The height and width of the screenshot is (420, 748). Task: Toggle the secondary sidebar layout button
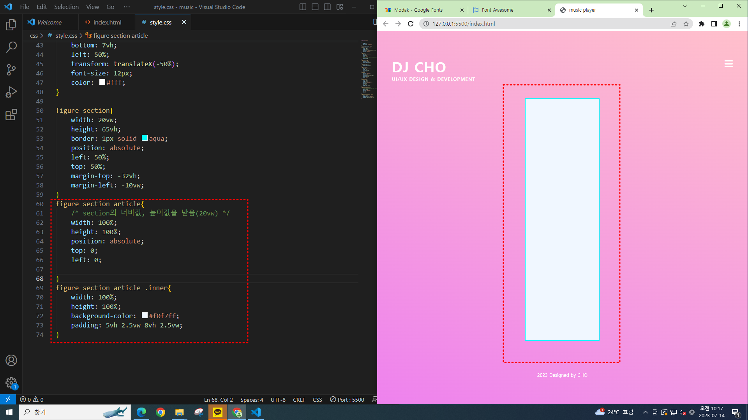tap(327, 7)
